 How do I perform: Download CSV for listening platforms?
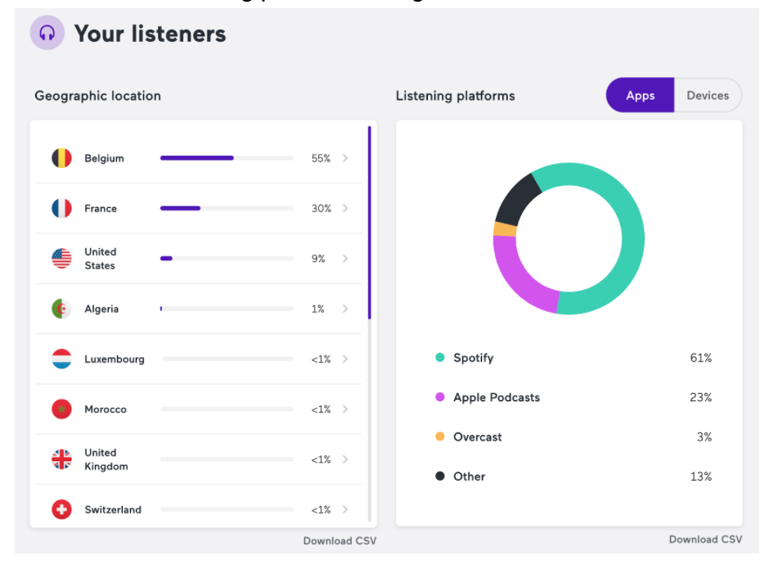tap(705, 539)
